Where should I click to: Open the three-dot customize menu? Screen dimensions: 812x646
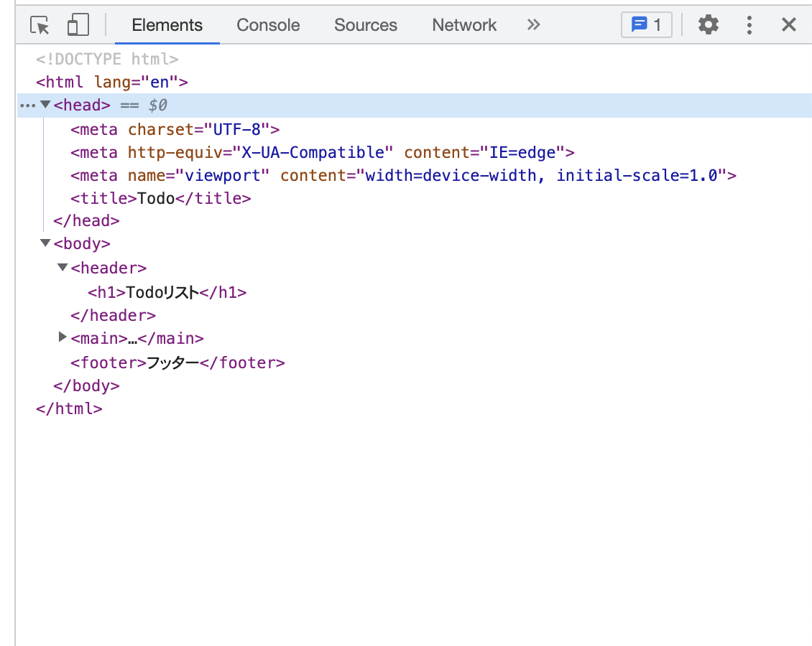[x=749, y=25]
